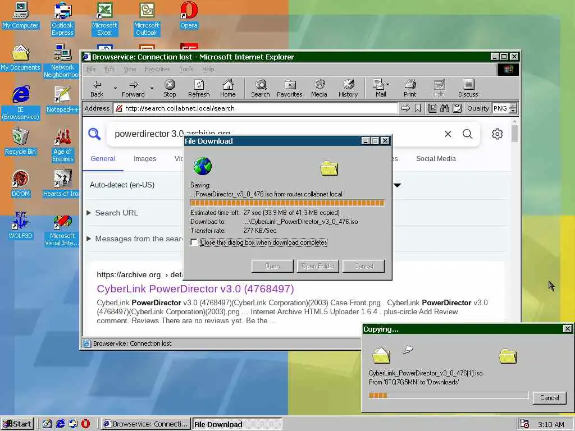Open the Forward button history dropdown arrow

(x=152, y=88)
